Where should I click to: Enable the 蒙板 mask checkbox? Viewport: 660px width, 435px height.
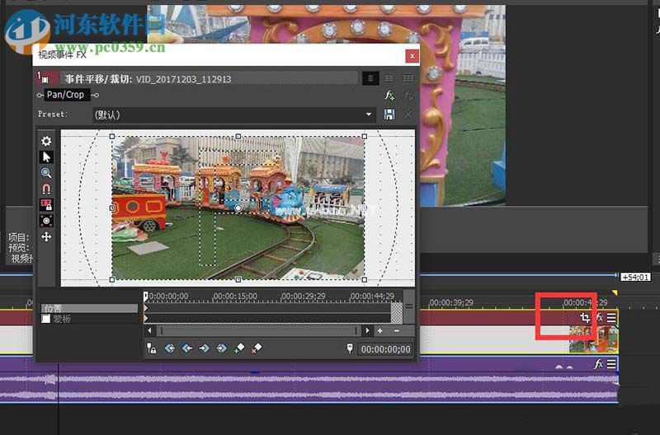(46, 319)
